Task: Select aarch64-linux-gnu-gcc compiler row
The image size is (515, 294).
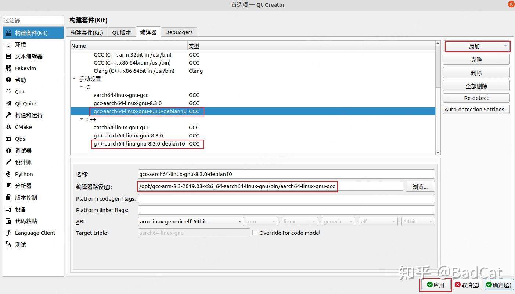Action: [253, 95]
